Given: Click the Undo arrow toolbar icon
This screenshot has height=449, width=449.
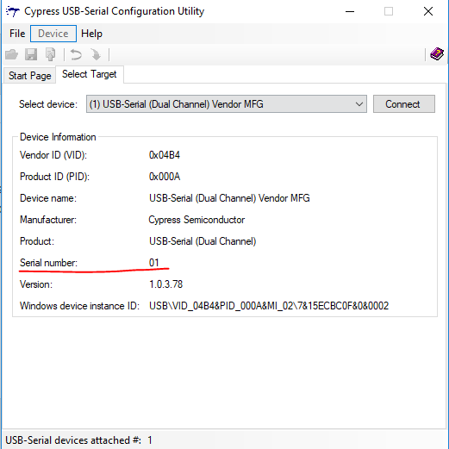Looking at the screenshot, I should [76, 54].
